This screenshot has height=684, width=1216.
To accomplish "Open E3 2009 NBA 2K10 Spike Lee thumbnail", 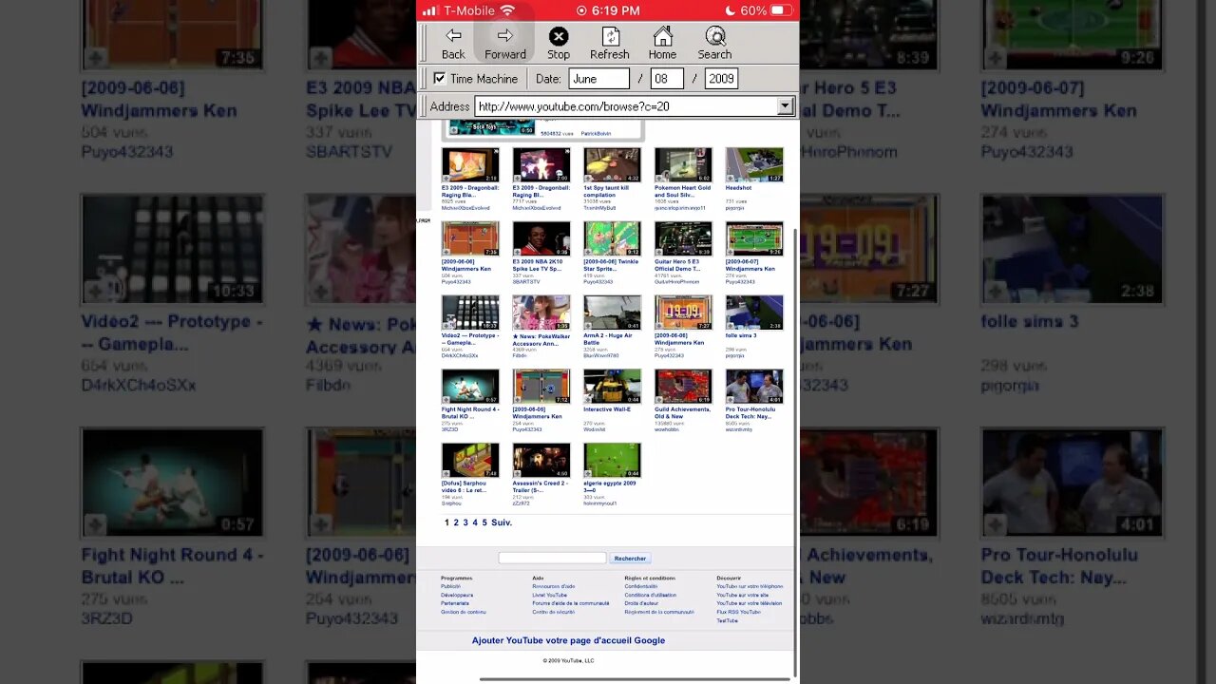I will click(541, 238).
